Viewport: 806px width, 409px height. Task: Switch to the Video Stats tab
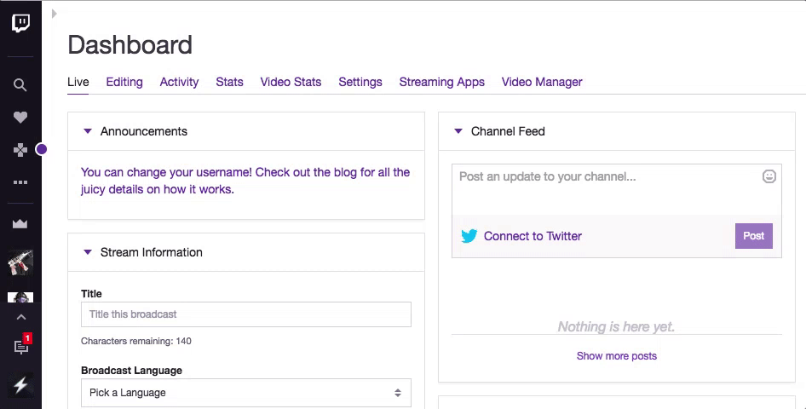[291, 82]
